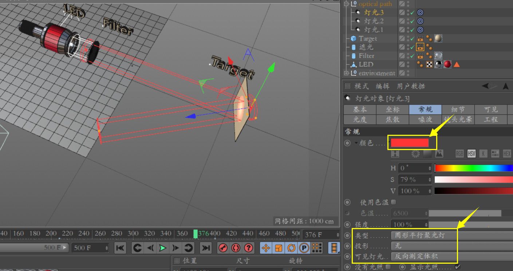Toggle scale keyframe recording icon

(x=279, y=248)
